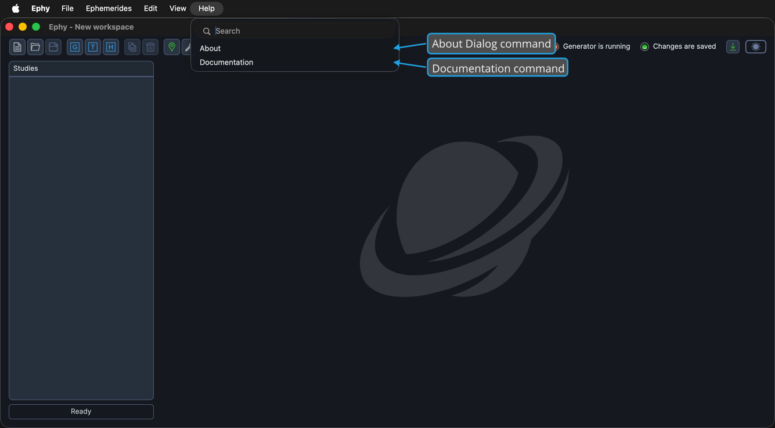Open a workspace using the folder icon
This screenshot has height=428, width=775.
click(x=35, y=47)
